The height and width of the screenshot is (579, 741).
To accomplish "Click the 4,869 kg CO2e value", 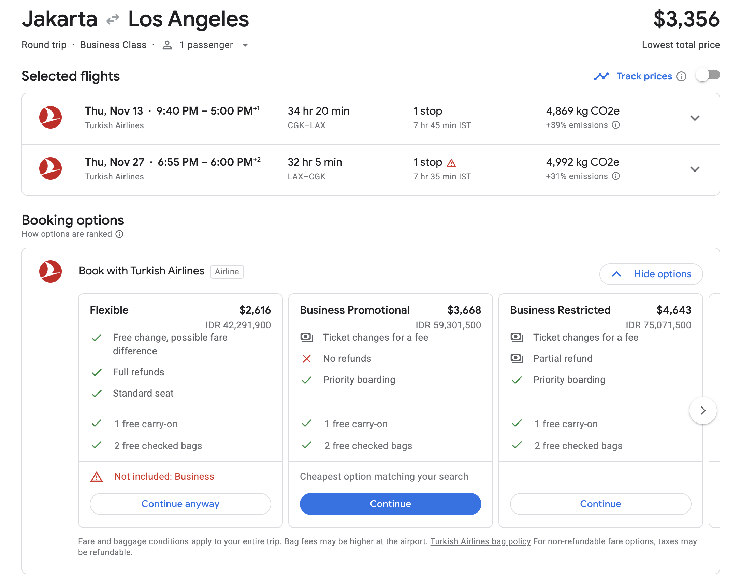I will pos(583,111).
